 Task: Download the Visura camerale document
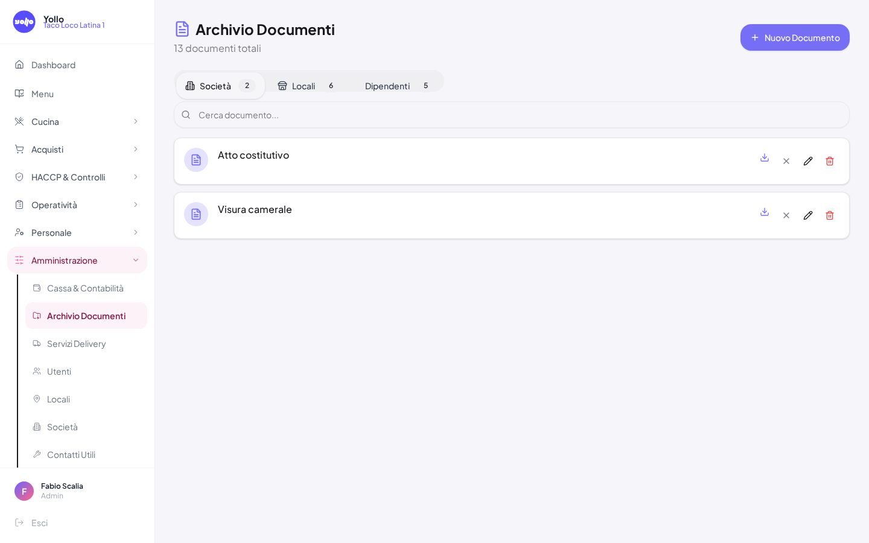765,212
